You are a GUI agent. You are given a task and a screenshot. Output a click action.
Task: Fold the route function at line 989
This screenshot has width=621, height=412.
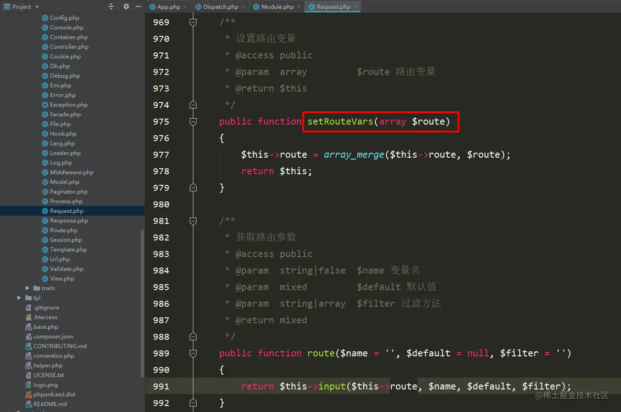pyautogui.click(x=193, y=353)
